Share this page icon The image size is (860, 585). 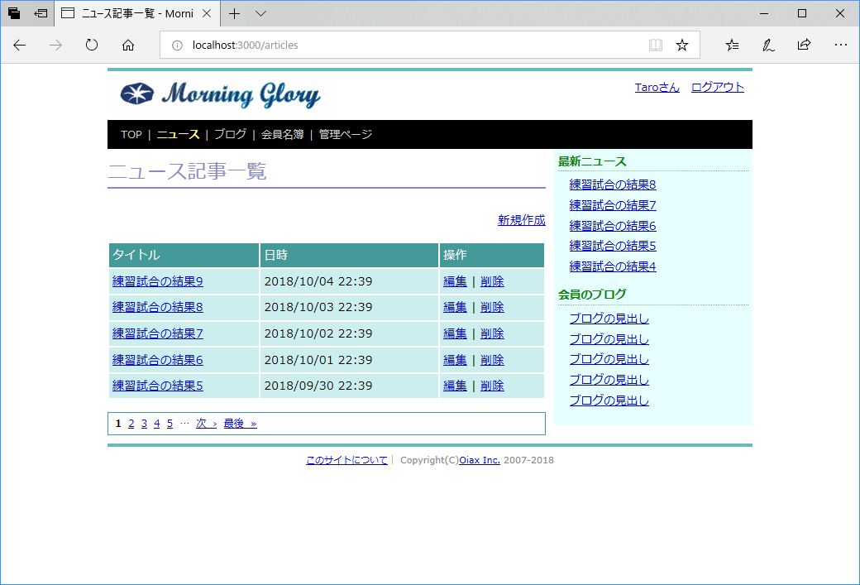coord(804,45)
